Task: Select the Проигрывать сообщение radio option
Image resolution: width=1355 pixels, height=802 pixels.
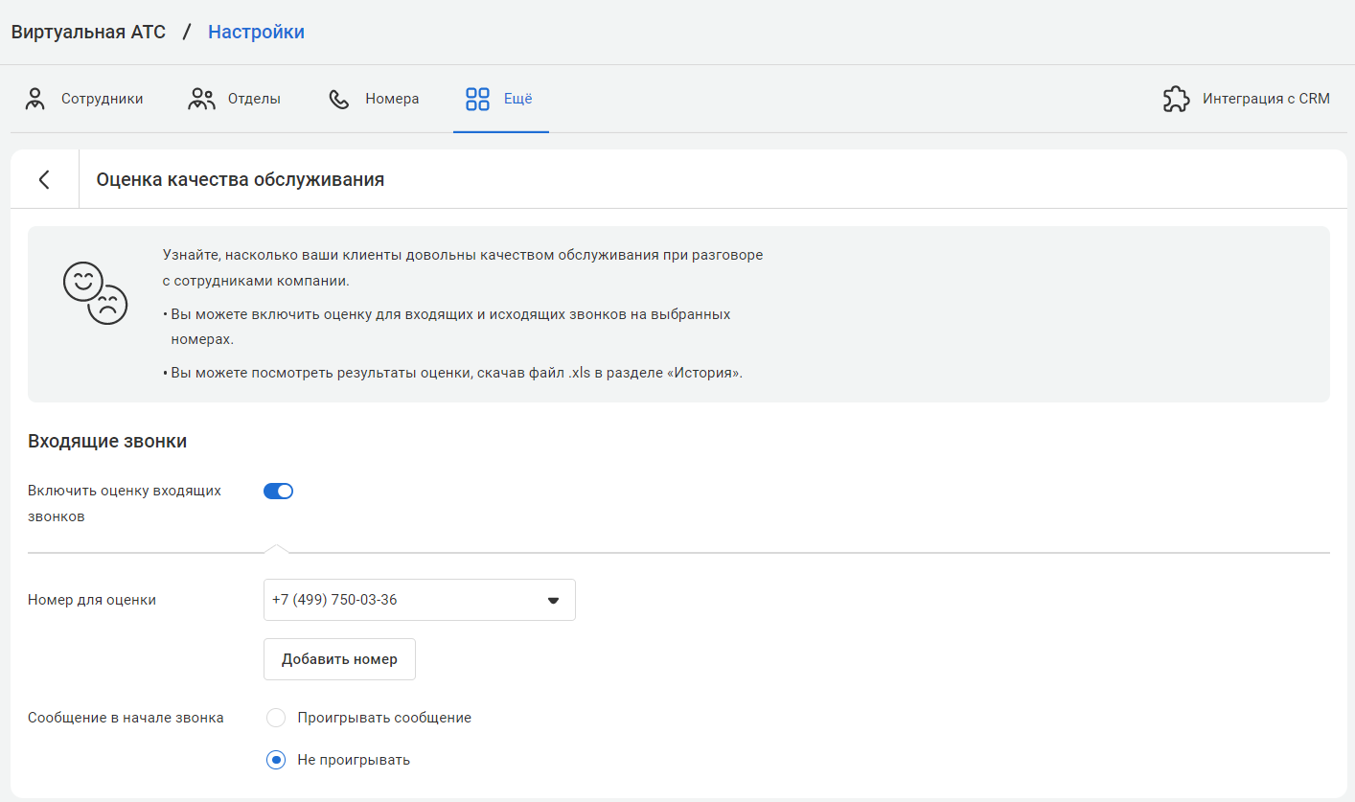Action: [x=276, y=718]
